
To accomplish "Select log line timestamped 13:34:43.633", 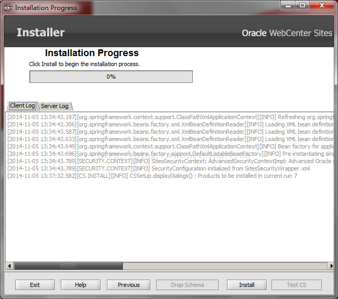I will 170,139.
